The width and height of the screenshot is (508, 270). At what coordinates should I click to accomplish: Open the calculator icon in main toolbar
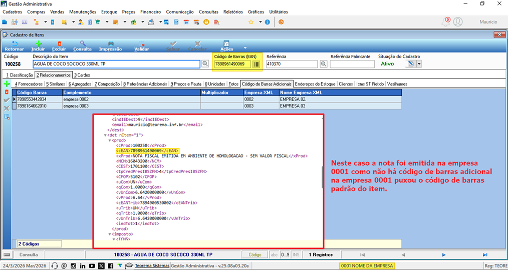(x=176, y=22)
